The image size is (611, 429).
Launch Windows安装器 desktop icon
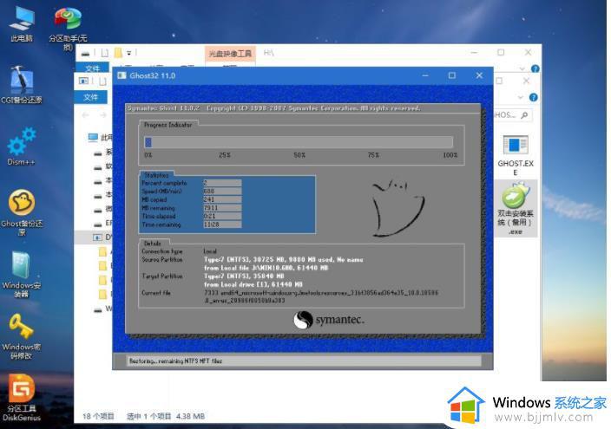22,275
